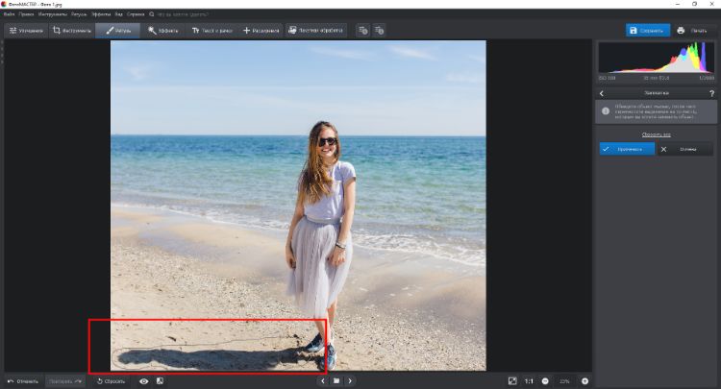Screen dimensions: 721x389
Task: Set zoom to 1:1
Action: [530, 381]
